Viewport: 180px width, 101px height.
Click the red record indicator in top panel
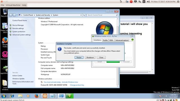coord(131,2)
